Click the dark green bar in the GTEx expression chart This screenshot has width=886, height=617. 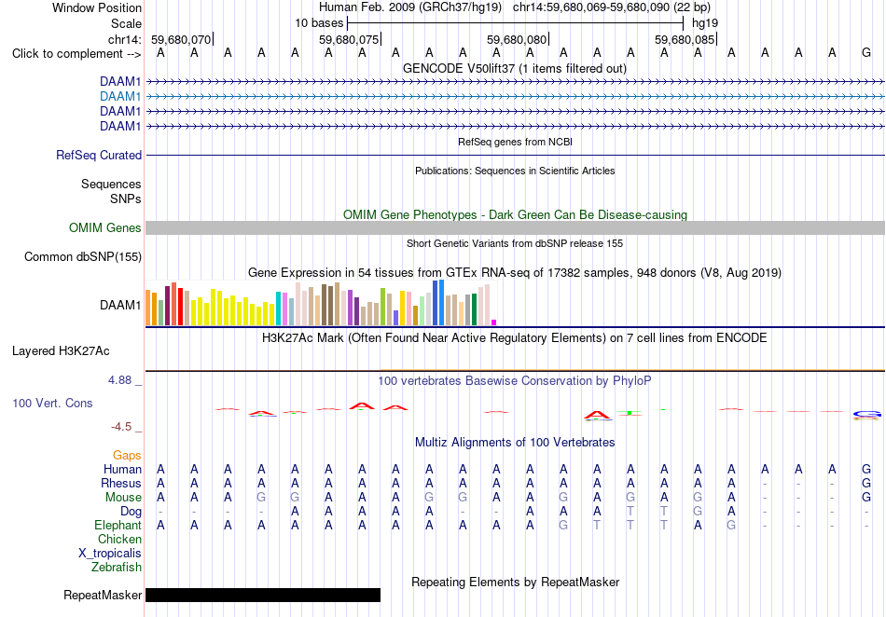474,309
